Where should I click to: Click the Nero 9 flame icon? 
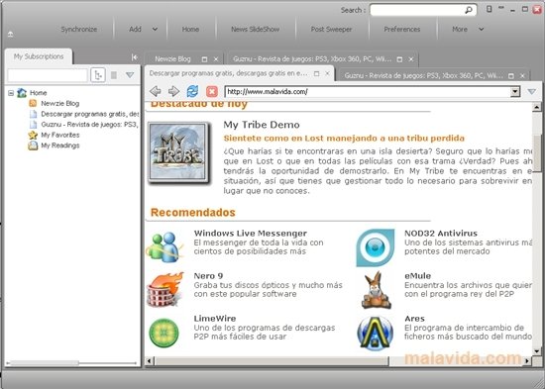pyautogui.click(x=165, y=290)
